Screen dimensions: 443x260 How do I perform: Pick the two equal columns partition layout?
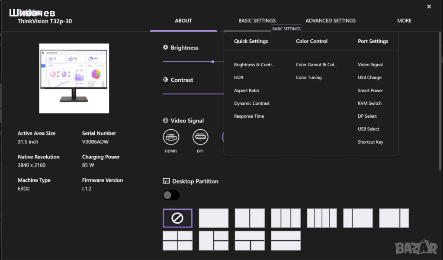(x=250, y=218)
